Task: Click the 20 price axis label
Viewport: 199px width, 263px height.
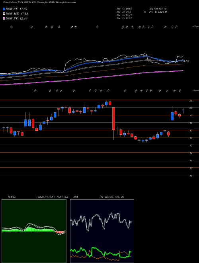Action: tap(191, 108)
